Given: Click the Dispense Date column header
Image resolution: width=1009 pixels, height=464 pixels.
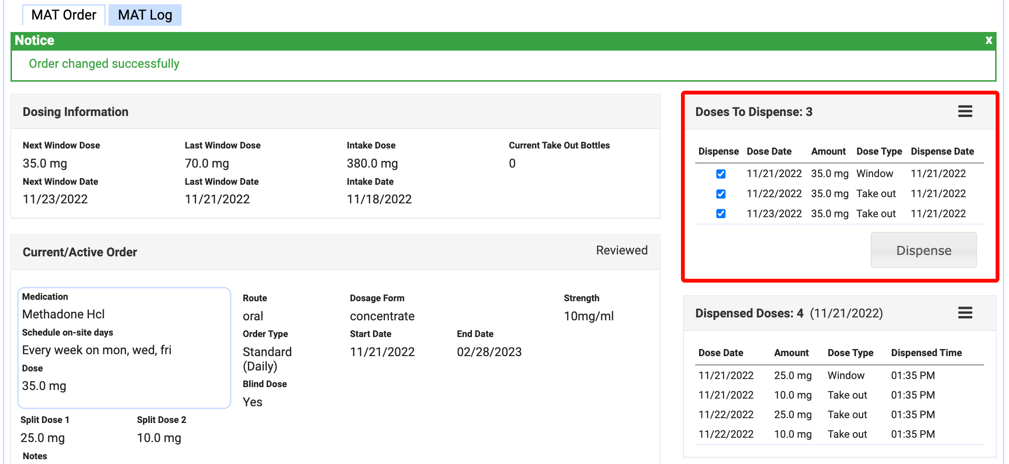Looking at the screenshot, I should (942, 151).
